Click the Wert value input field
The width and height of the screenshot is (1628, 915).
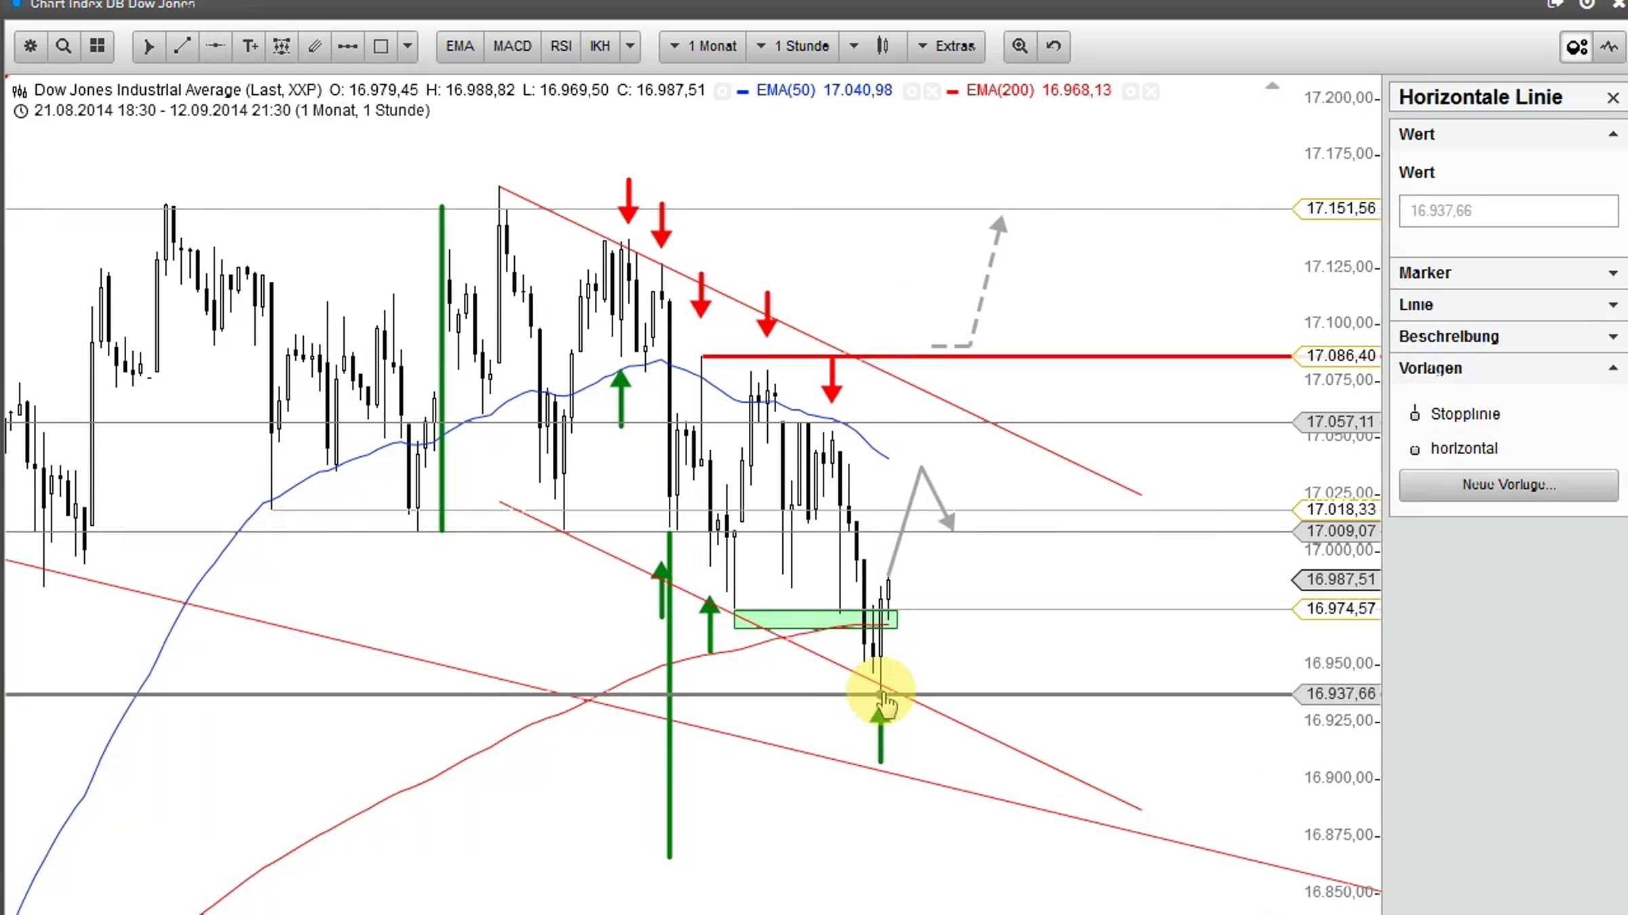click(x=1509, y=211)
